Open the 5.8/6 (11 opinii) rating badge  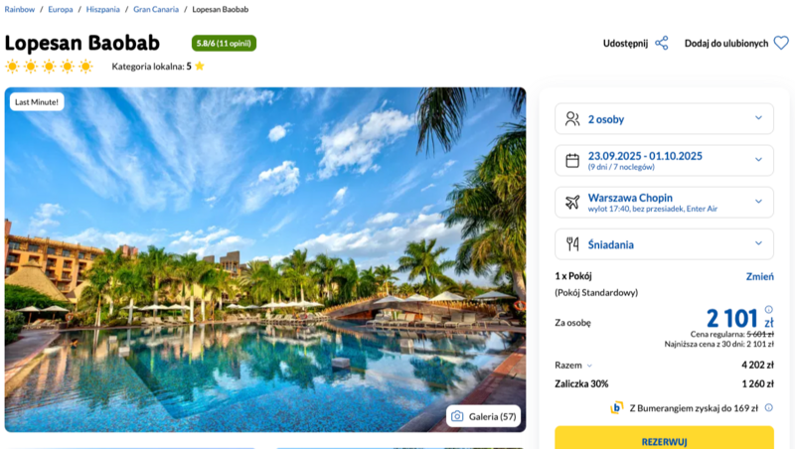(224, 43)
